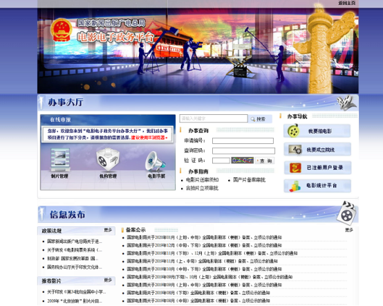Click the gears icon beside 我要成立院线
Screen dimensions: 383x306
click(x=295, y=150)
